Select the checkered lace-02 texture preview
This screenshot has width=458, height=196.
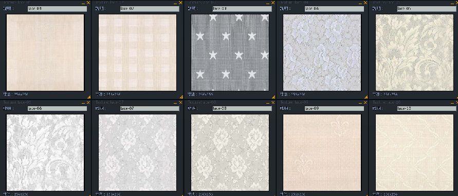click(x=138, y=52)
